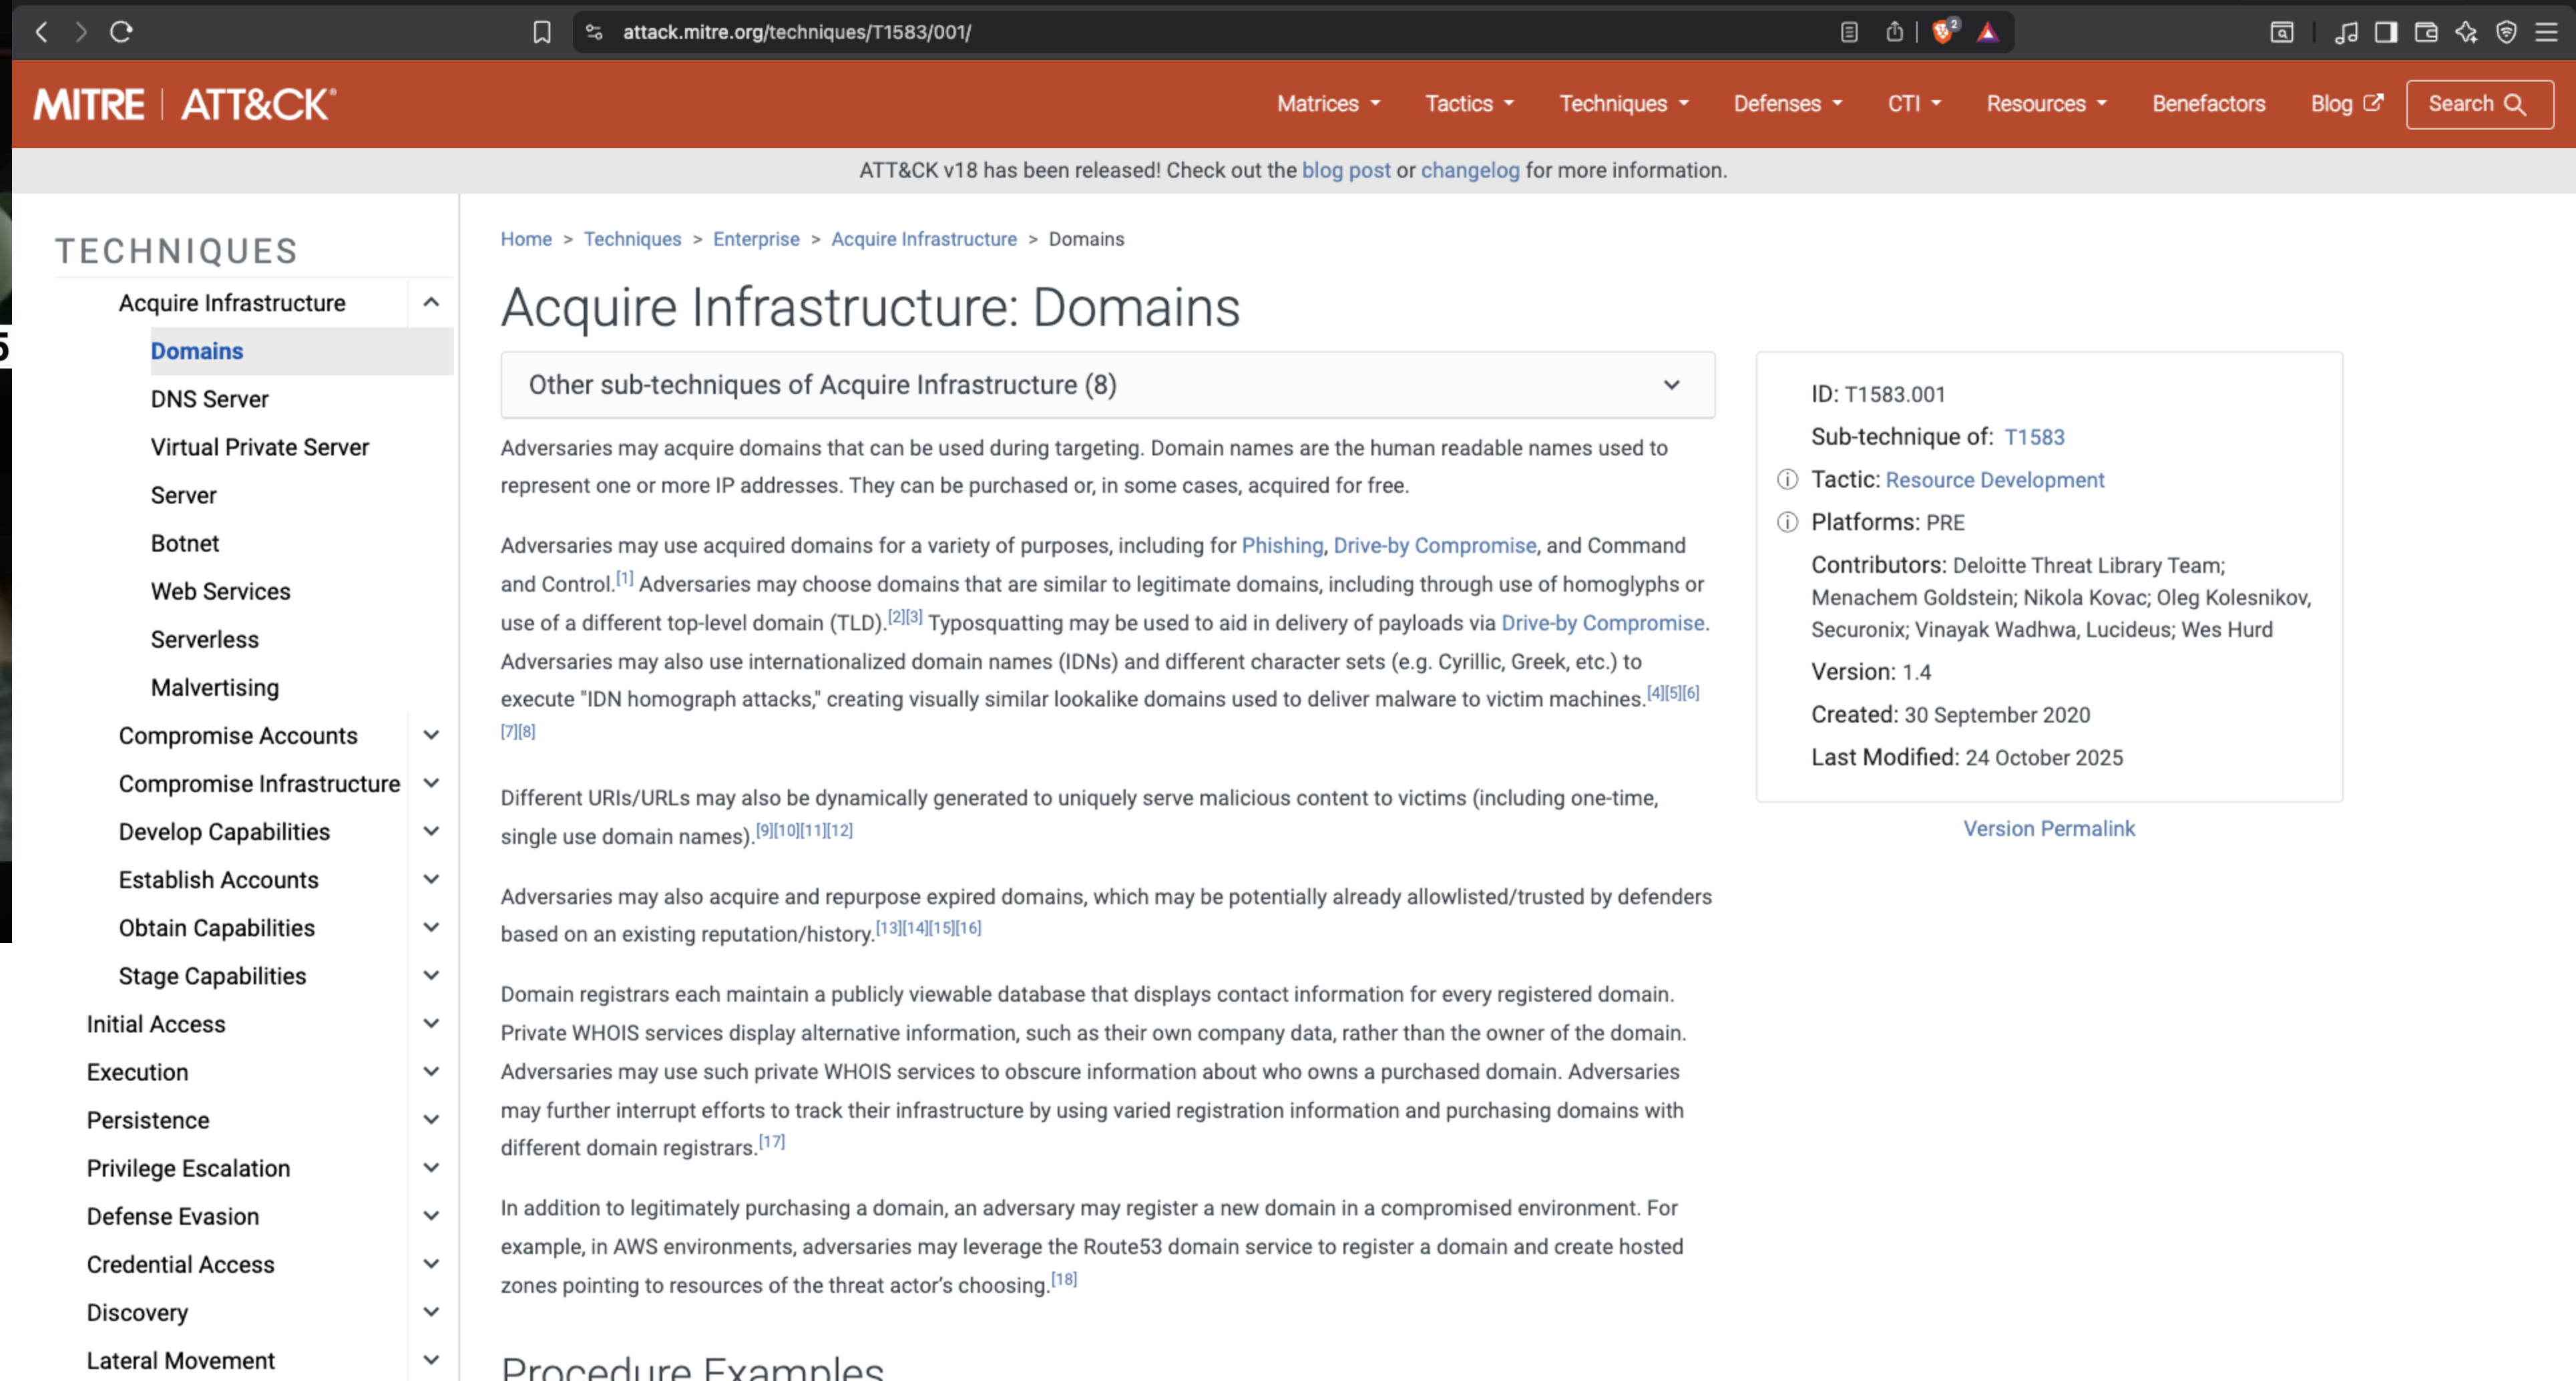
Task: Collapse the Acquire Infrastructure sidebar section
Action: click(x=431, y=302)
